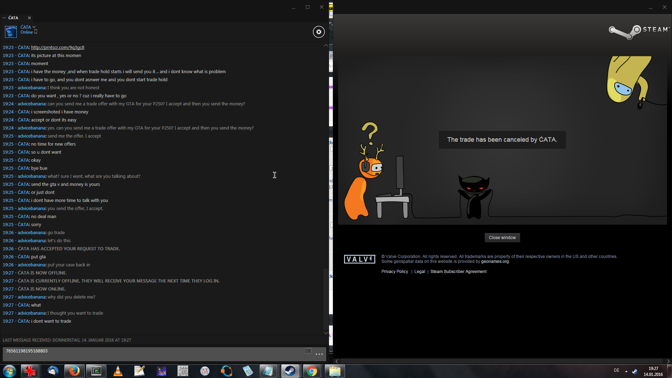Open Google Chrome from the taskbar

311,371
